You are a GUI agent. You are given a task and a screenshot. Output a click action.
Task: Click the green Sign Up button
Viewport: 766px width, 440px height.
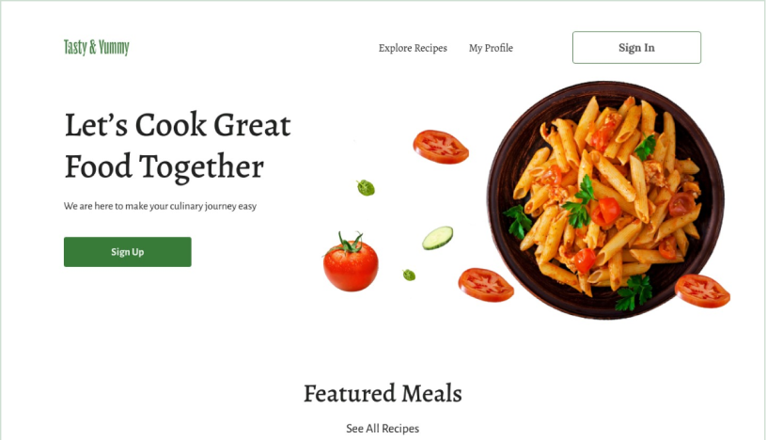(x=128, y=252)
